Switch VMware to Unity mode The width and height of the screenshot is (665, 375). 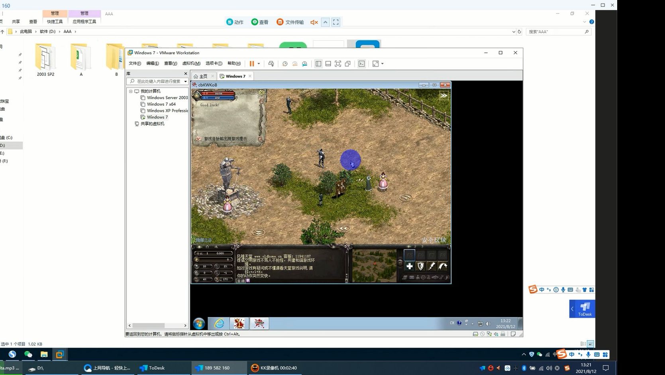point(348,64)
